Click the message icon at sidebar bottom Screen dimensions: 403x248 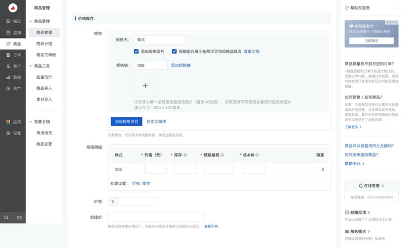click(x=19, y=218)
